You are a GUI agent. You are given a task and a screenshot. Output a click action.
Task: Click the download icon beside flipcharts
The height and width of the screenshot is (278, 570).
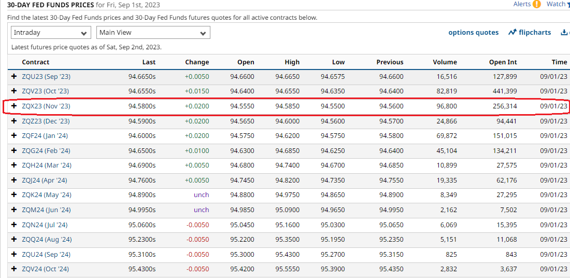click(564, 33)
